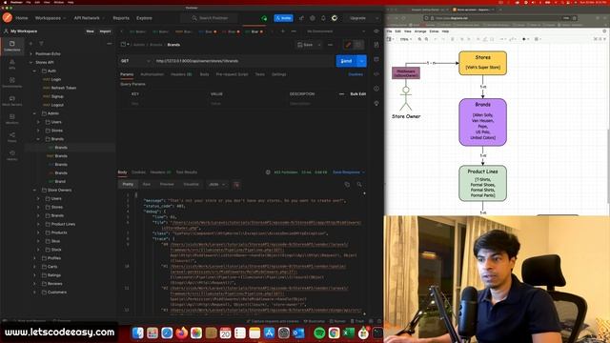Expand the Customers folder
The height and width of the screenshot is (343, 610).
34,293
